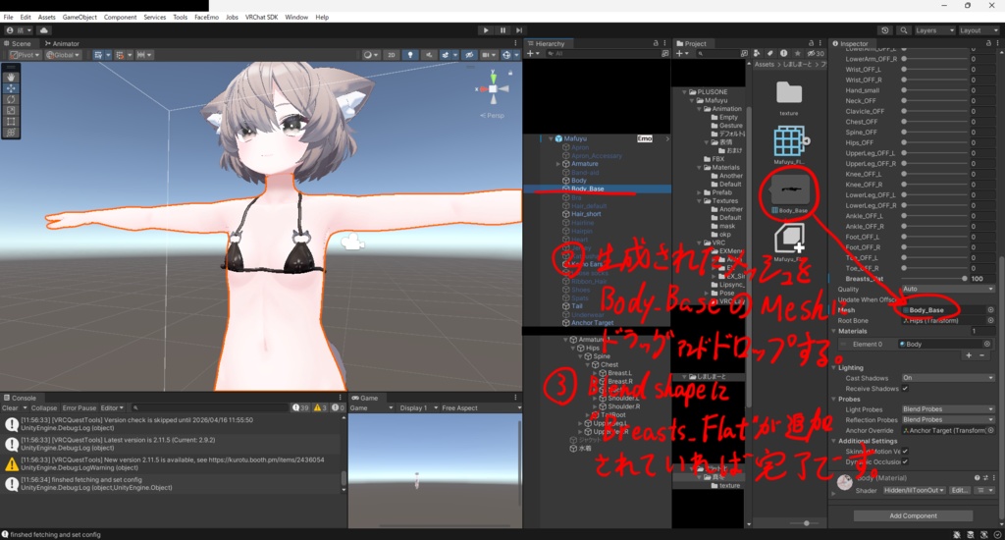Toggle scene visibility (hidden objects) icon
This screenshot has width=1005, height=540.
(x=469, y=55)
